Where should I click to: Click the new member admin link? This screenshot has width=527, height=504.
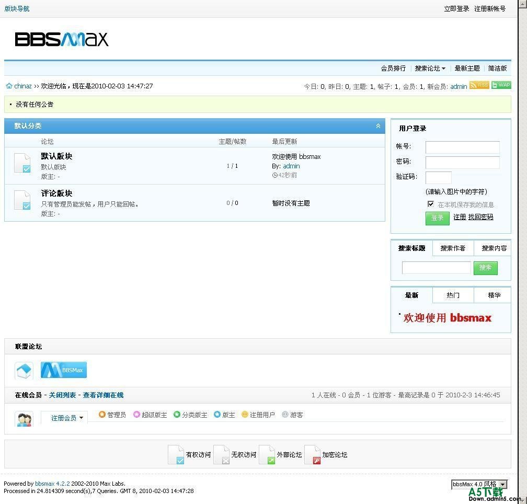tap(459, 87)
